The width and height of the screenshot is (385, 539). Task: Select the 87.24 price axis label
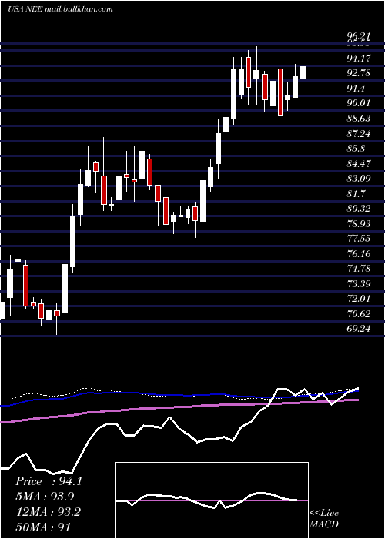click(x=359, y=133)
